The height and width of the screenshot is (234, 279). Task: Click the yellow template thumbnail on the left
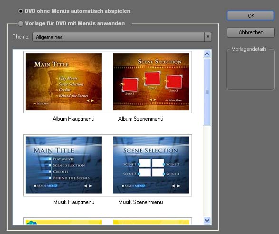[x=64, y=222]
